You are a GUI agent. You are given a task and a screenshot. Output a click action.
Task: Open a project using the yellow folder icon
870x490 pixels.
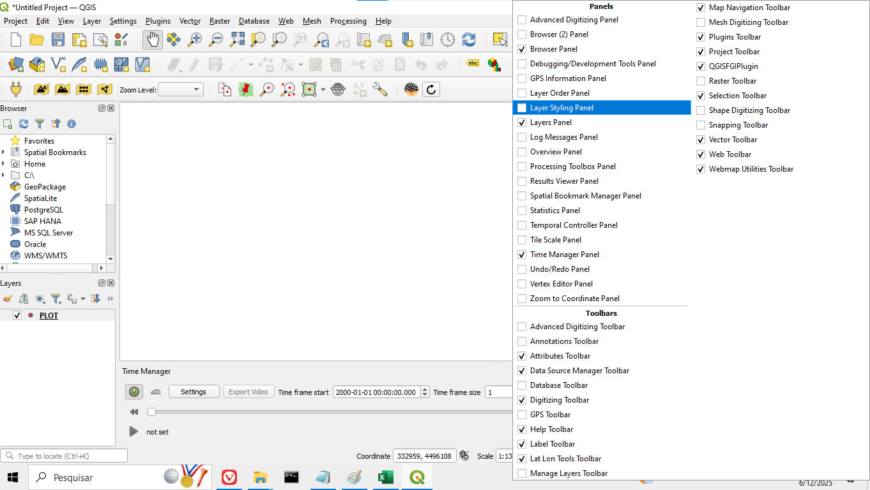37,40
